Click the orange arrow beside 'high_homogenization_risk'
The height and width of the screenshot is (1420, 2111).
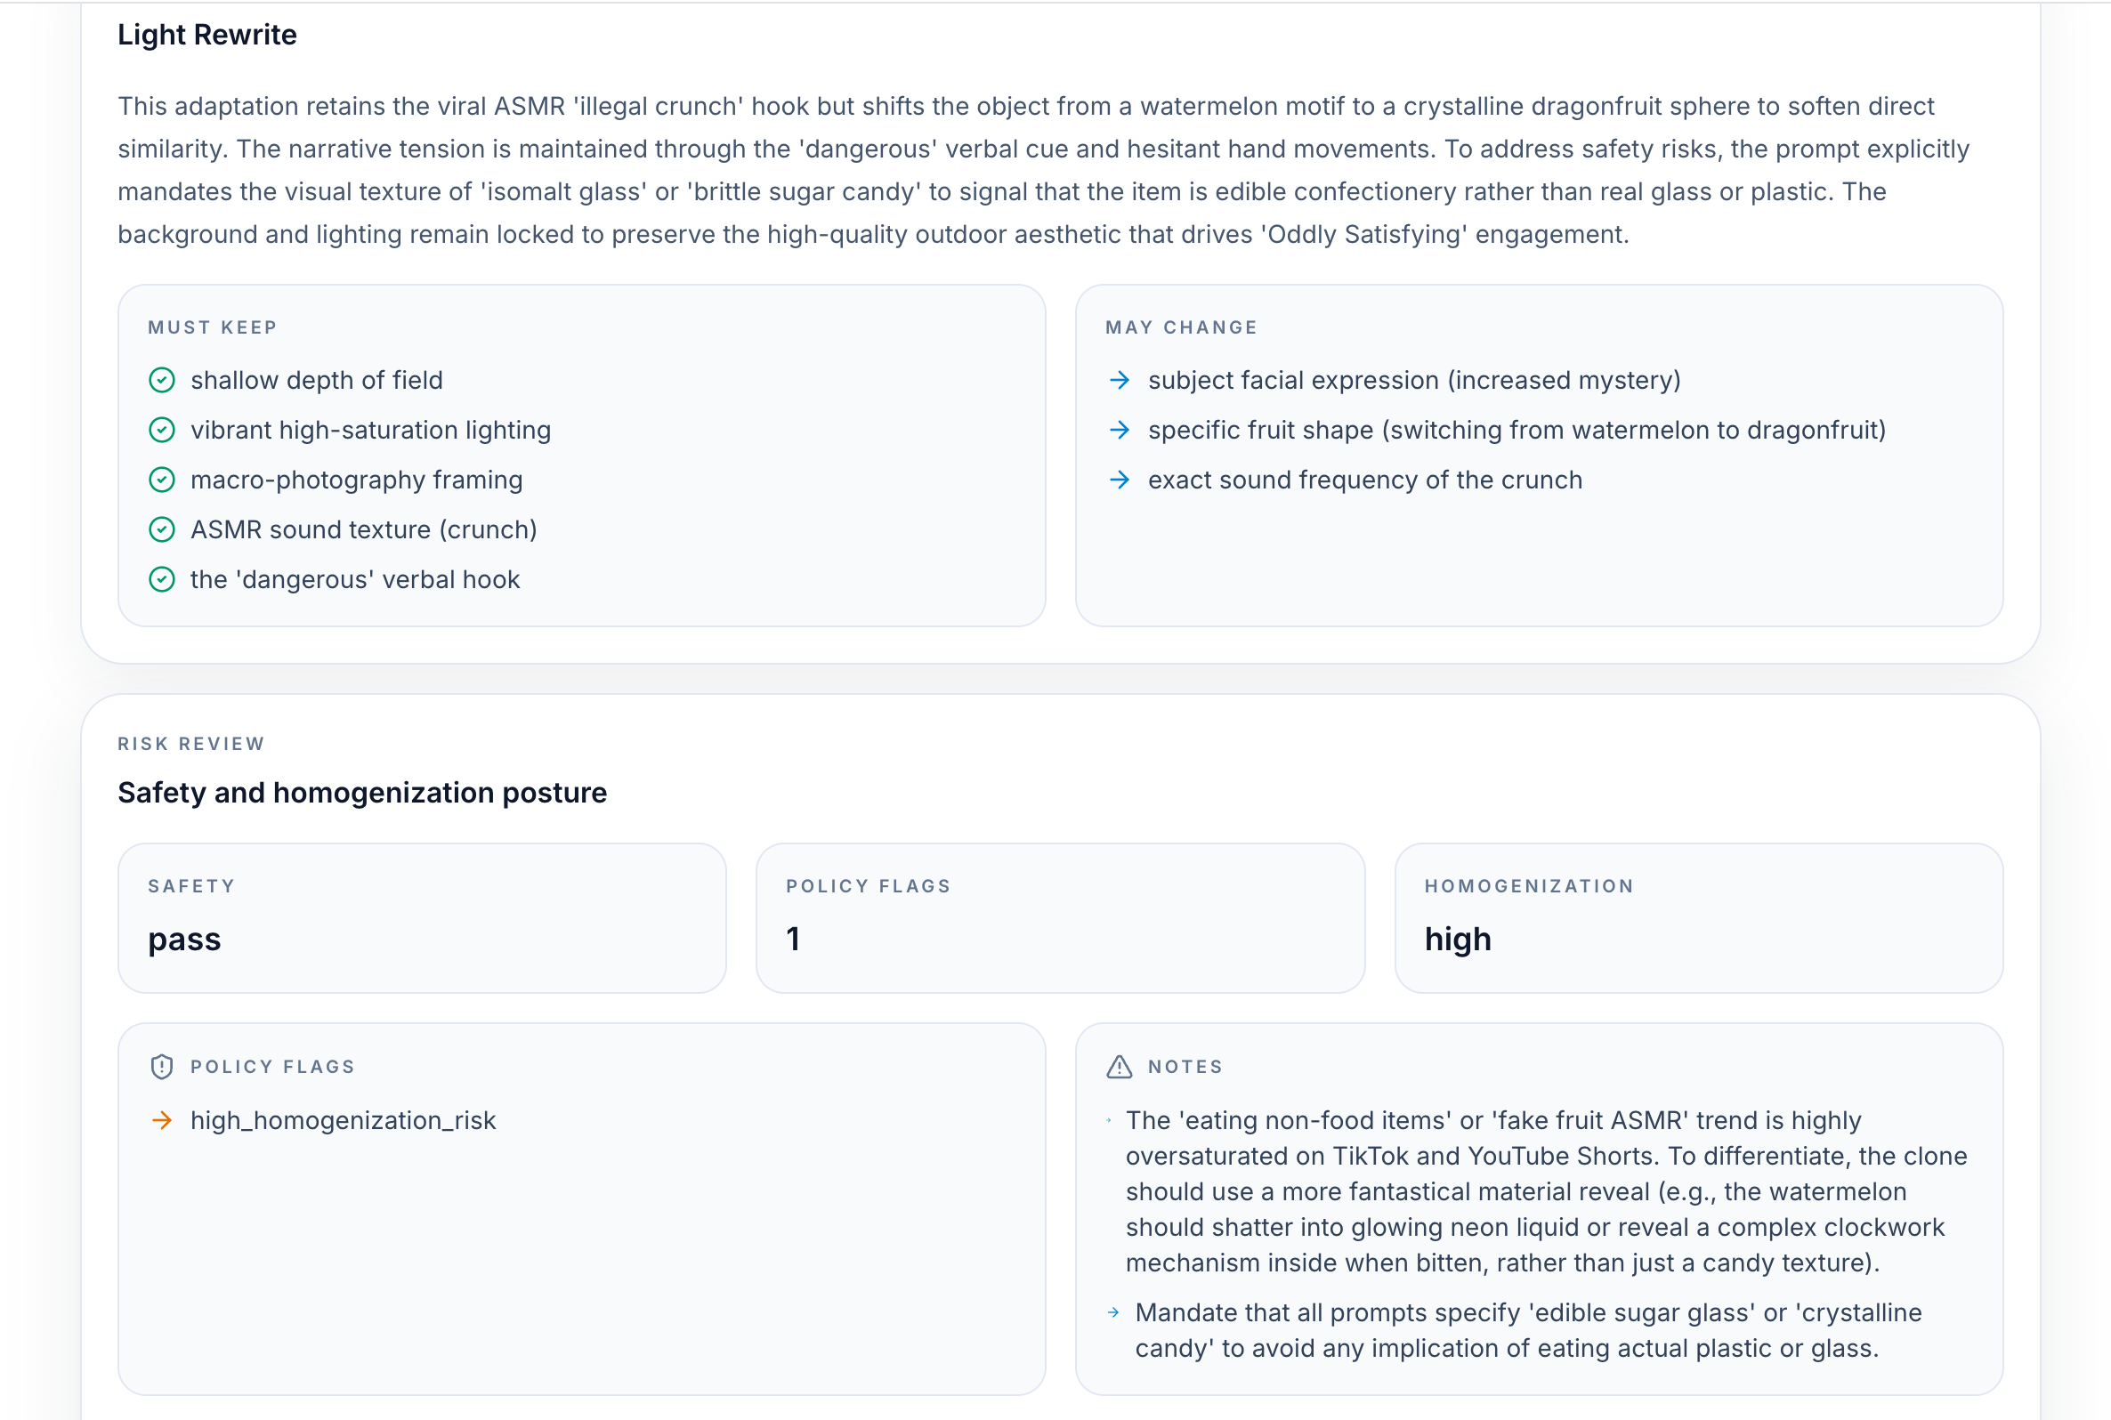click(x=163, y=1120)
